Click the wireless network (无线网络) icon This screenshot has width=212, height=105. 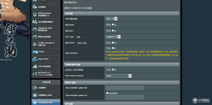[x=35, y=88]
